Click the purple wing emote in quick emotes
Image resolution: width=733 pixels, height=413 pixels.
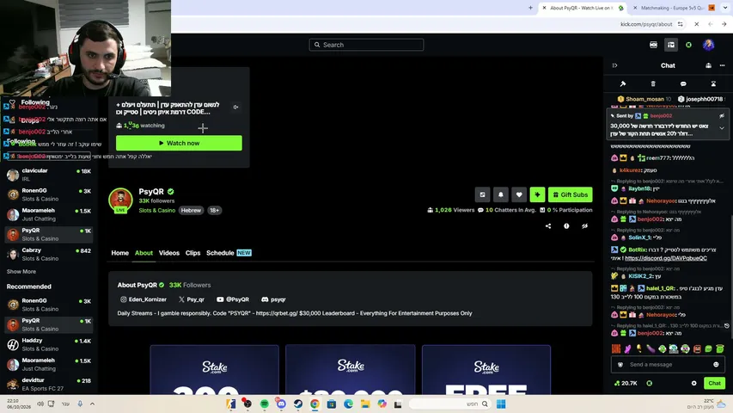(x=627, y=348)
